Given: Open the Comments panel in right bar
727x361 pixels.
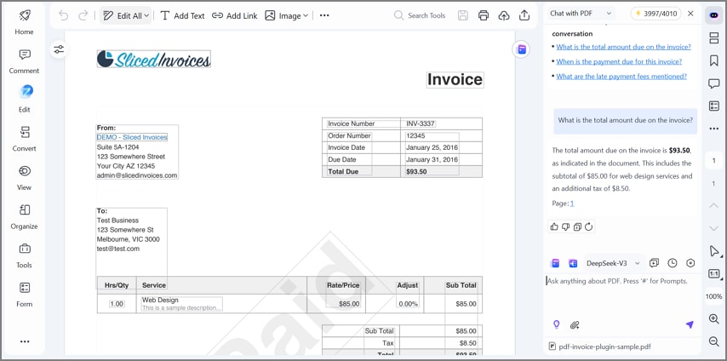Looking at the screenshot, I should coord(713,83).
